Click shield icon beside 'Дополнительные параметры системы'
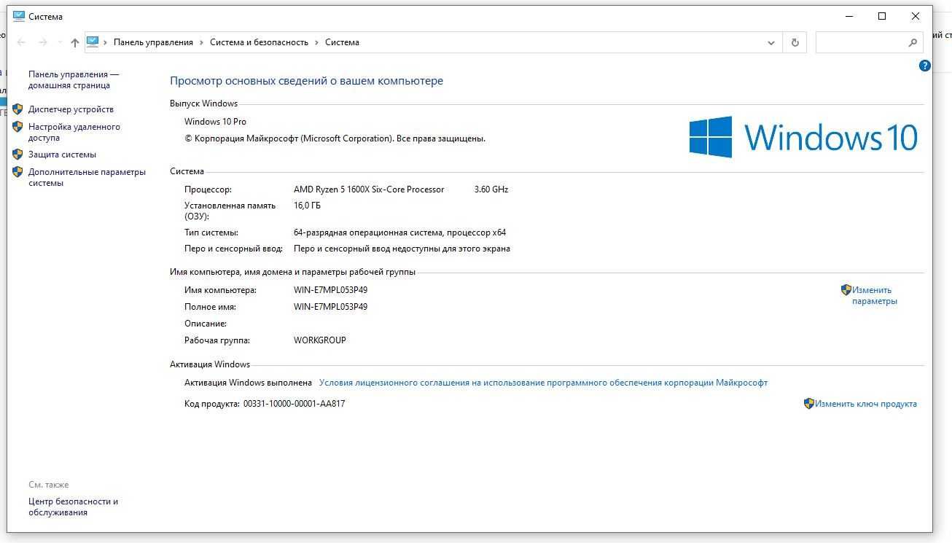This screenshot has height=543, width=952. [17, 172]
